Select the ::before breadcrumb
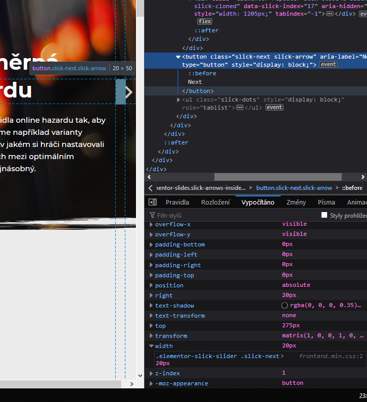 (352, 188)
